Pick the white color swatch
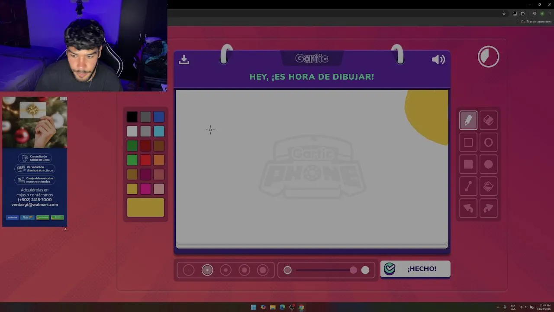Viewport: 554px width, 312px height. click(x=132, y=131)
